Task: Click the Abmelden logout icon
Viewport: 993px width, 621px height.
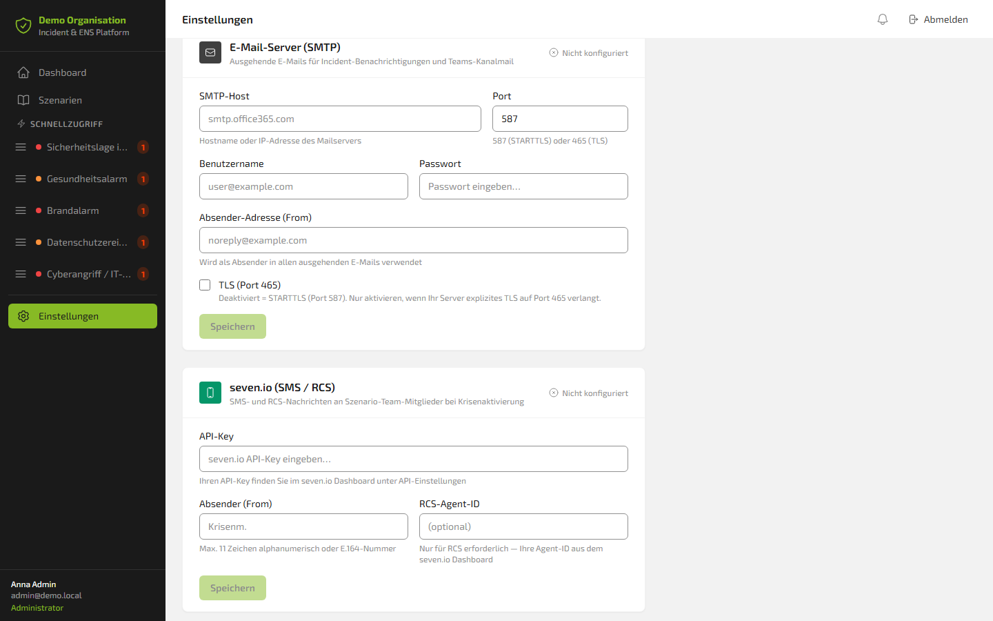Action: (914, 19)
